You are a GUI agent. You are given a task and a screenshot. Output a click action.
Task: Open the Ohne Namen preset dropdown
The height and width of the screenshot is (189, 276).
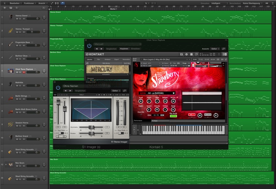pos(86,86)
